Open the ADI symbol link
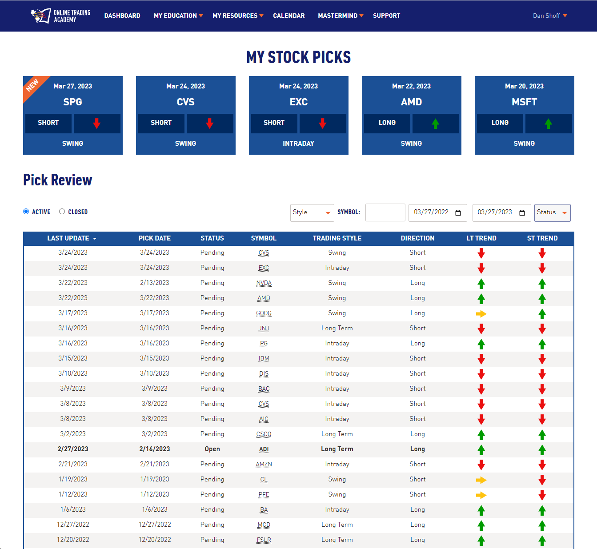The width and height of the screenshot is (597, 549). (x=264, y=449)
